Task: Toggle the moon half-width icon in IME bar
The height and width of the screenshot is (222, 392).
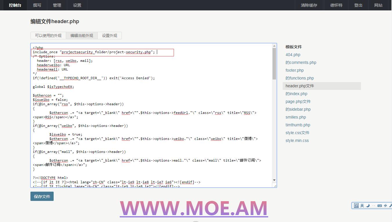Action: tap(368, 206)
